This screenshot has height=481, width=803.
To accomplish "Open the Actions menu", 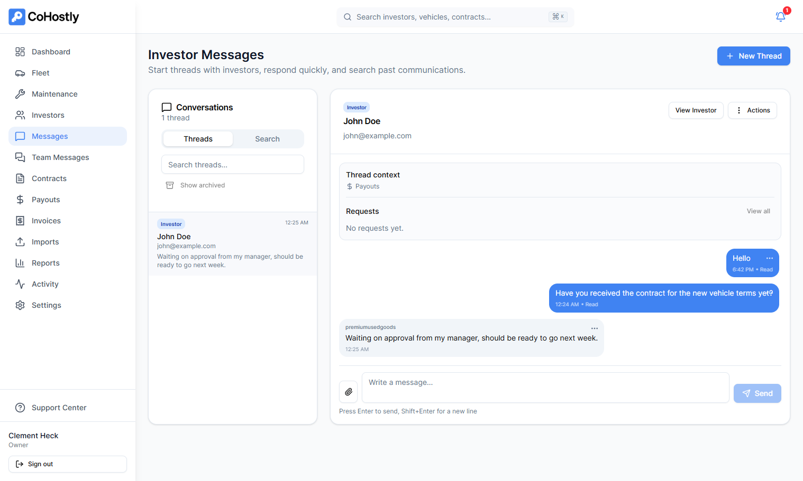I will coord(752,110).
